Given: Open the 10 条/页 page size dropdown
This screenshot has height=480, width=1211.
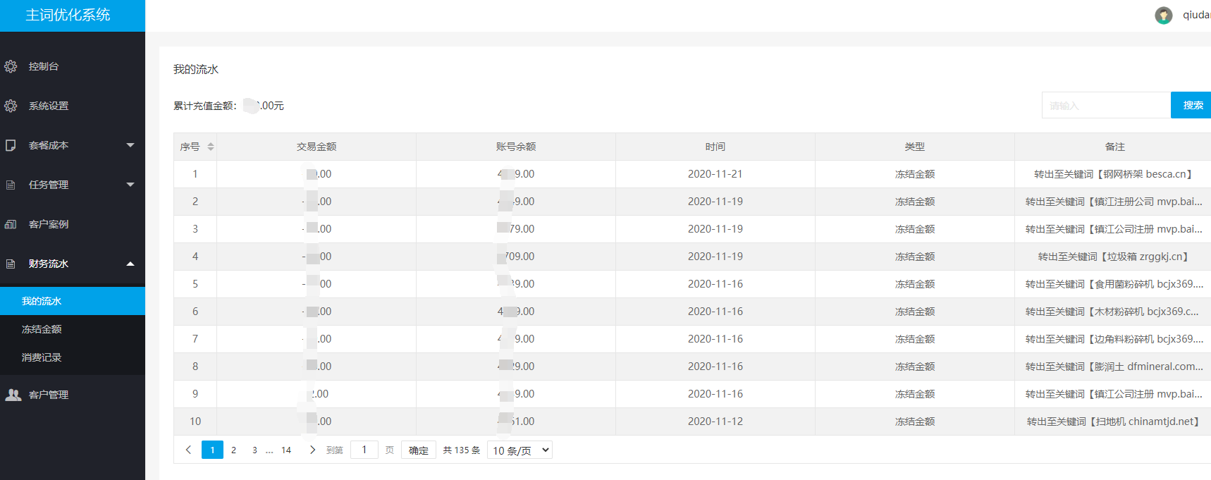Looking at the screenshot, I should (x=520, y=450).
